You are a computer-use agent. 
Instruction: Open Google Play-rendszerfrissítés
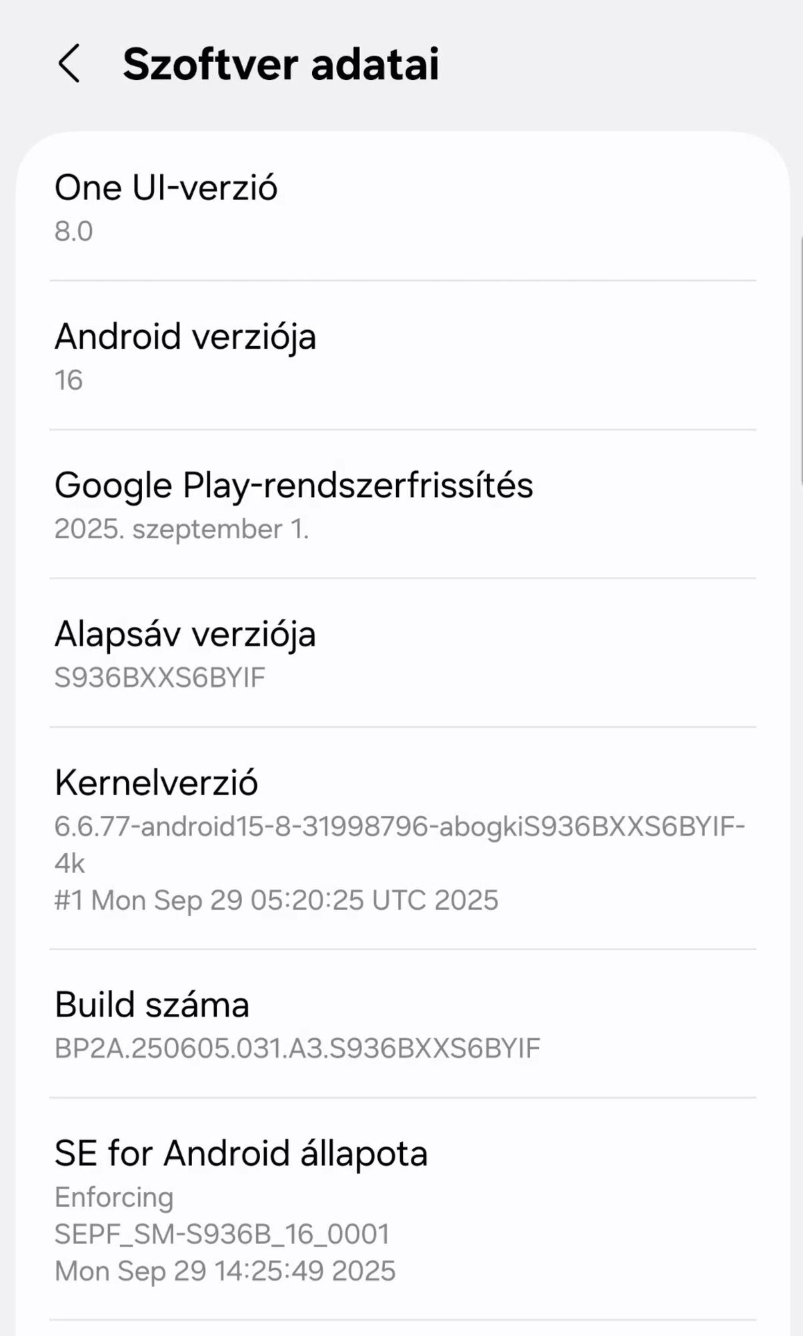tap(293, 485)
